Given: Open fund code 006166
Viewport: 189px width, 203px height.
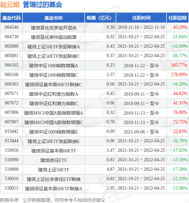Looking at the screenshot, I should pyautogui.click(x=11, y=74).
